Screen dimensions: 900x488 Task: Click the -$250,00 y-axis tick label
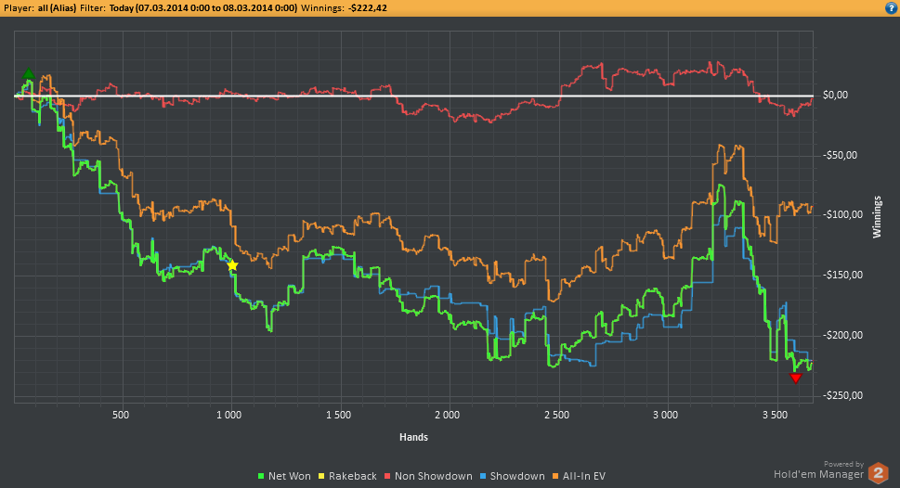tap(843, 395)
